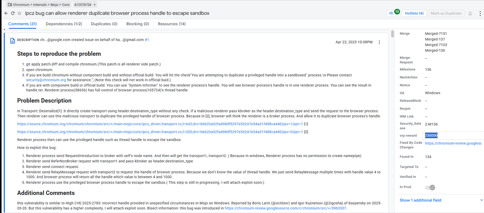
Task: Star this issue
Action: click(20, 13)
